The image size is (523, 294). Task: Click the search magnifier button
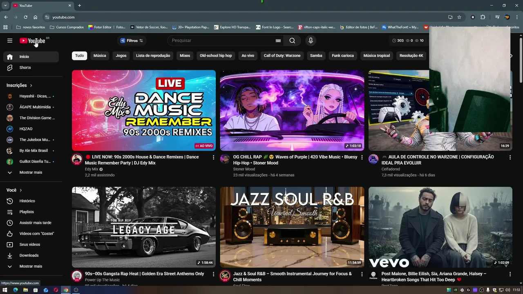click(292, 40)
